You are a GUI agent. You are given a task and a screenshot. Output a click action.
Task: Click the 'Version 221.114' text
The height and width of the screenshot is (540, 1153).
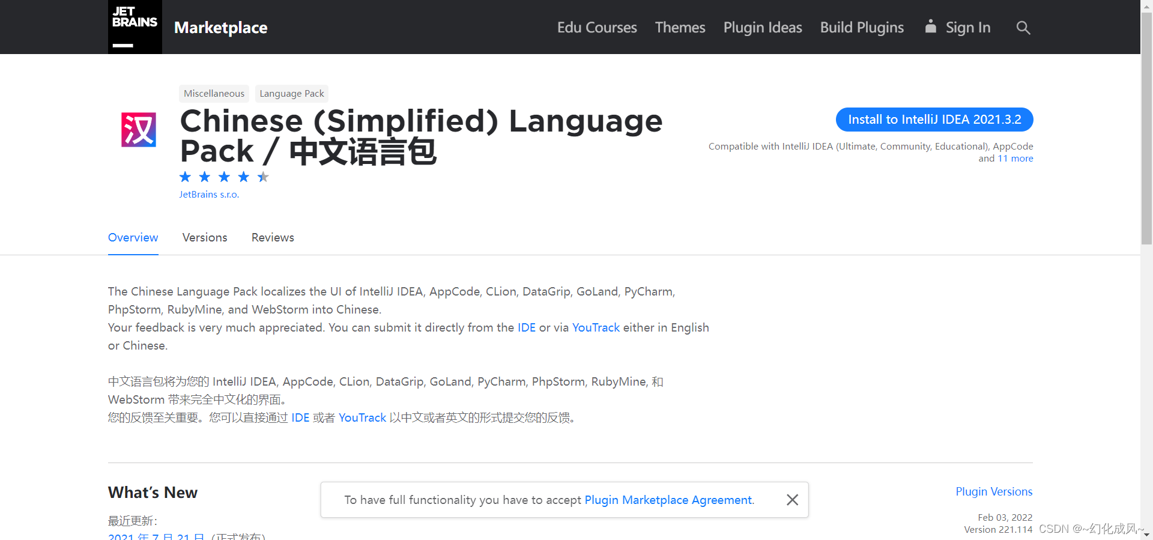click(998, 529)
